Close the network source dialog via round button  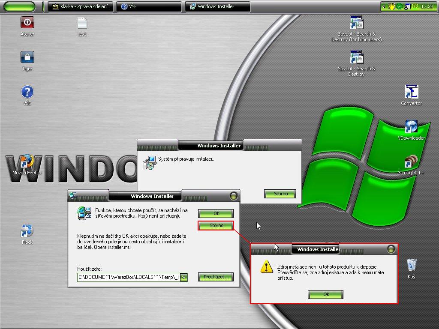(234, 196)
